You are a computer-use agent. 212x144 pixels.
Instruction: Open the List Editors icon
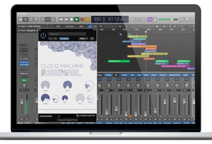coord(182,20)
